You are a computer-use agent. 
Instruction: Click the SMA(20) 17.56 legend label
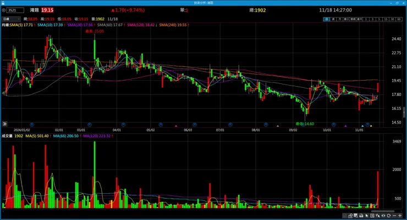pyautogui.click(x=80, y=25)
